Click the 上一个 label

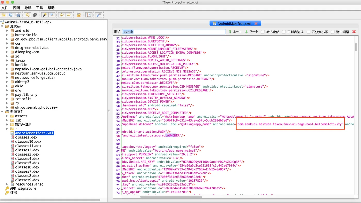click(x=237, y=32)
